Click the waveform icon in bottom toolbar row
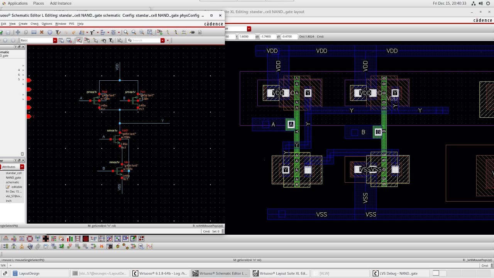Viewport: 494px width, 278px height. click(x=149, y=246)
